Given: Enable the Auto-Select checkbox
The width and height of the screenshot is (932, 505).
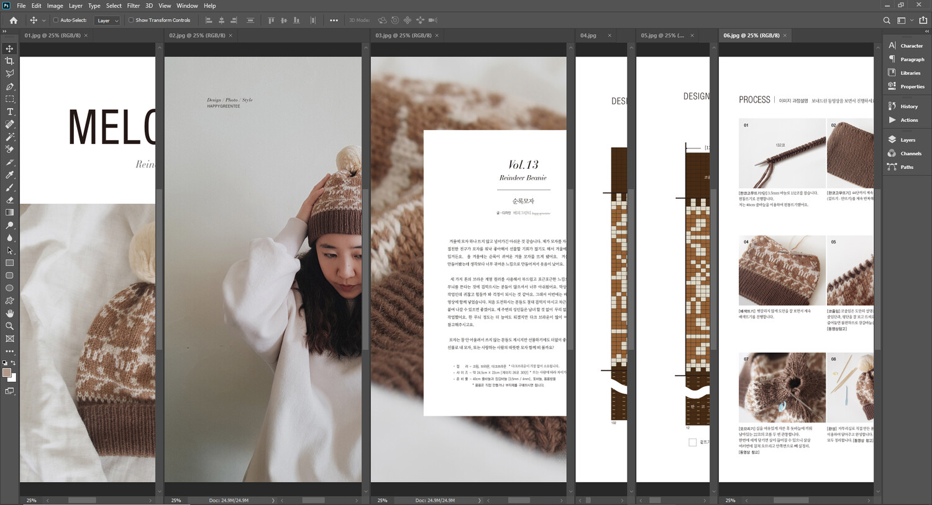Looking at the screenshot, I should 56,20.
